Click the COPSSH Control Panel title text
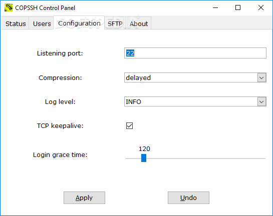 pos(45,8)
